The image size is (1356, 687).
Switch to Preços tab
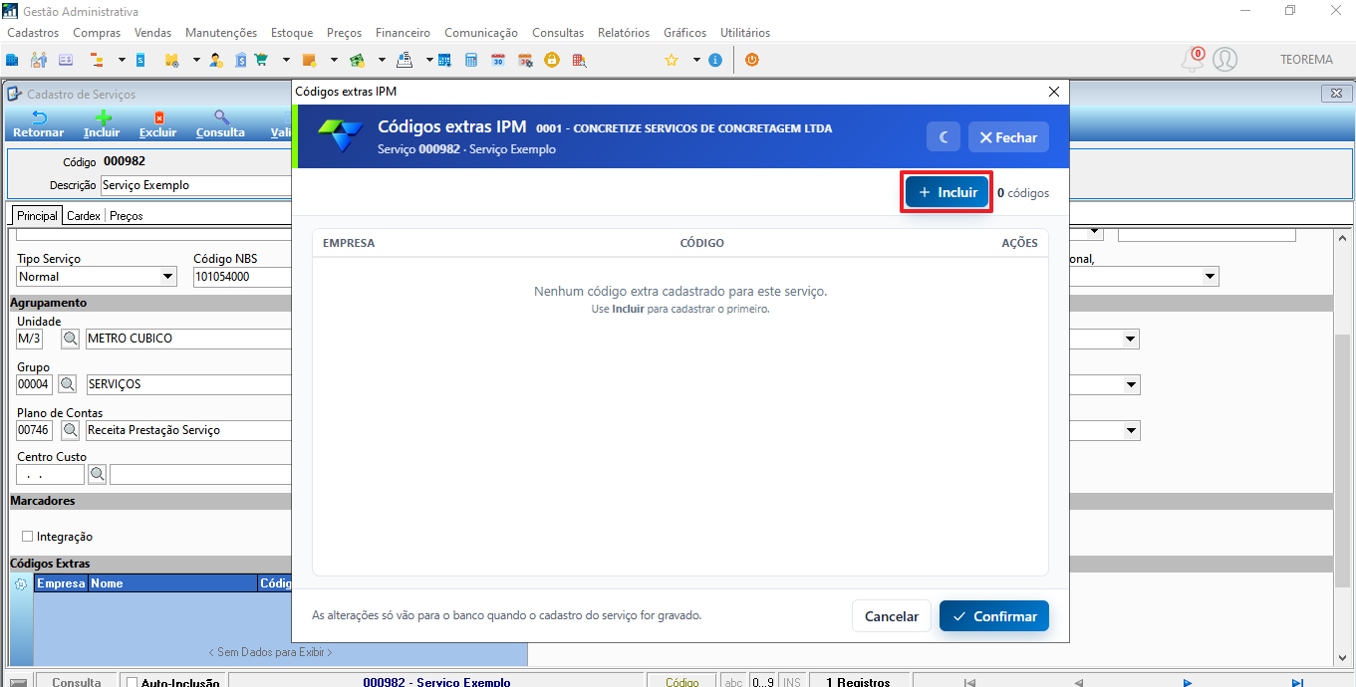[126, 215]
